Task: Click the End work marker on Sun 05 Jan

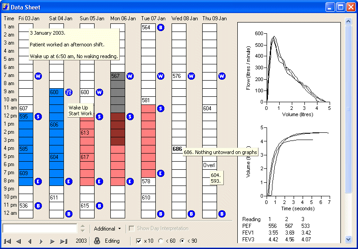Action: click(100, 181)
